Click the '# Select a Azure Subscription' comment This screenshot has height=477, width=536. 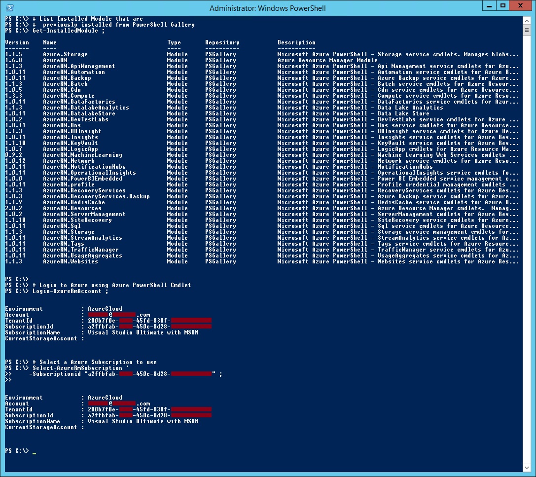95,362
